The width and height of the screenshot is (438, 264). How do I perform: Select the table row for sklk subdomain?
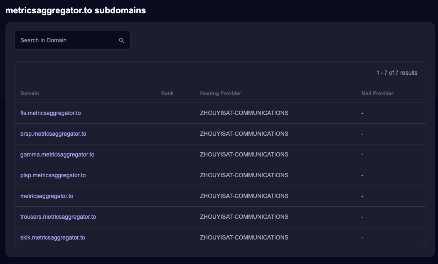click(220, 237)
